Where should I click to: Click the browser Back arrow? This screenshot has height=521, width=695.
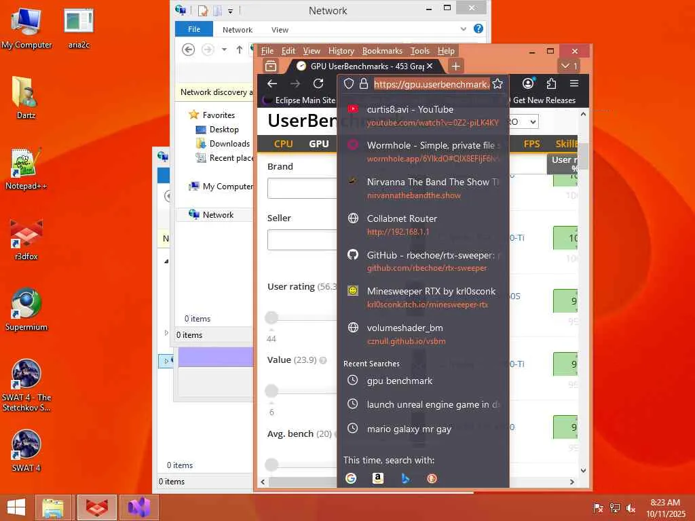click(x=272, y=83)
